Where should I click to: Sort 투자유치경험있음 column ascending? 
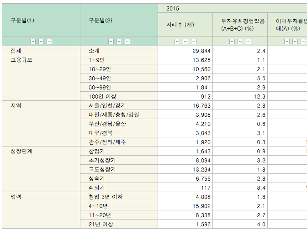pyautogui.click(x=232, y=42)
